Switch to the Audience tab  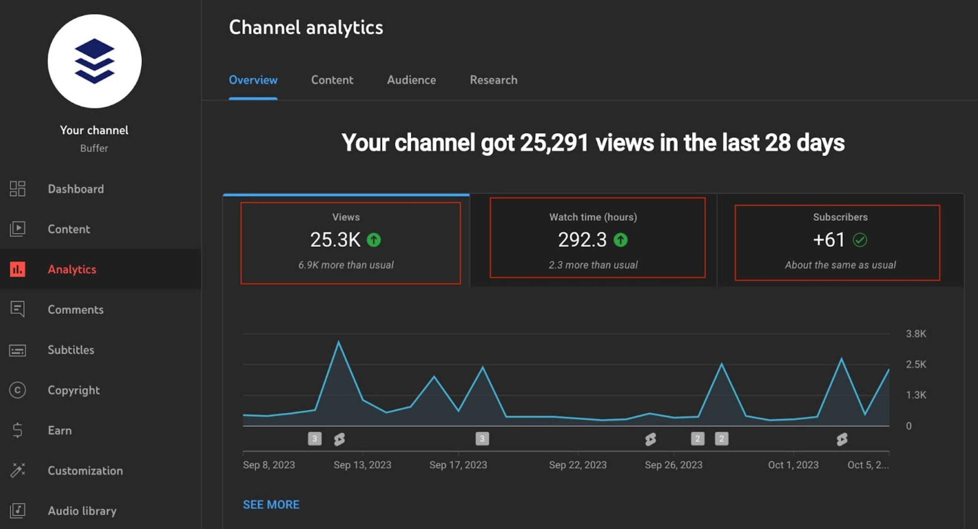411,80
